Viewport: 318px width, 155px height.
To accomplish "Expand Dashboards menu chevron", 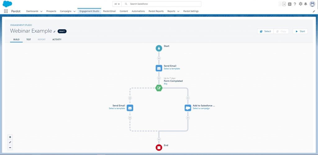I will pyautogui.click(x=41, y=11).
